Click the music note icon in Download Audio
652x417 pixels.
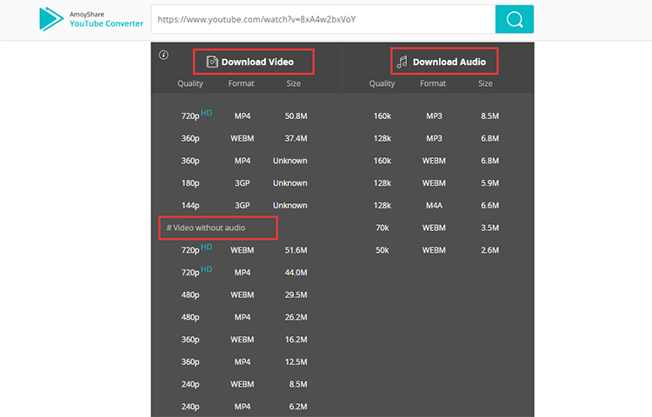[403, 62]
